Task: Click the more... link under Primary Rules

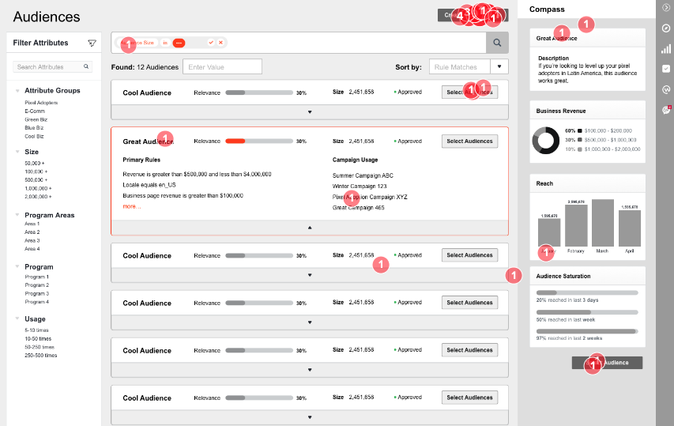Action: pyautogui.click(x=131, y=206)
